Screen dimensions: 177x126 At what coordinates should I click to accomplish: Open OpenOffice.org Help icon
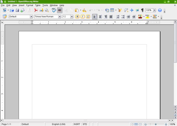160,10
